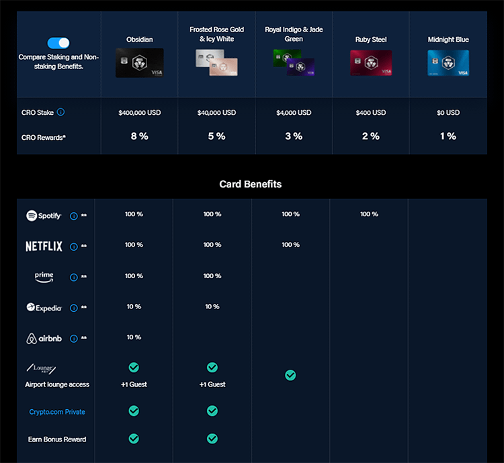Select the Frosted Rose Gold & Icy White card image
The height and width of the screenshot is (463, 504).
pyautogui.click(x=216, y=62)
